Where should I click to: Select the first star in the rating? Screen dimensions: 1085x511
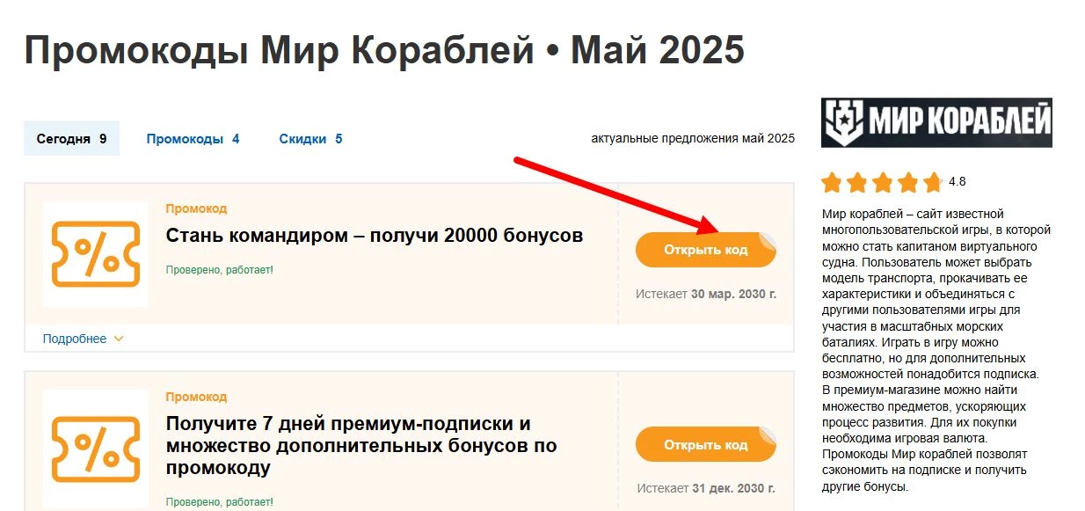point(831,181)
